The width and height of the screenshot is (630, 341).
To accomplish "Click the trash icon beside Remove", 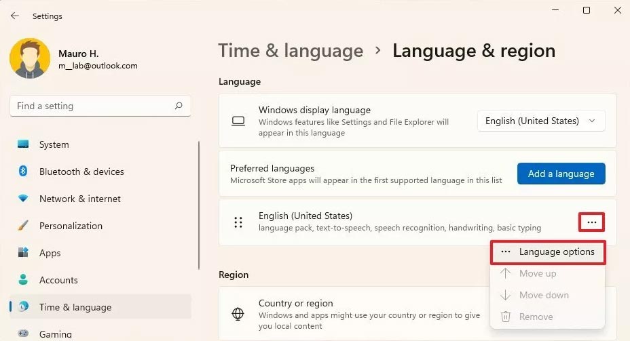I will click(506, 317).
